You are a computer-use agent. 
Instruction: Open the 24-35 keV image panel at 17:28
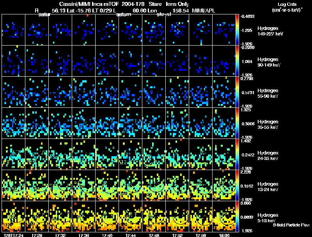pos(37,154)
